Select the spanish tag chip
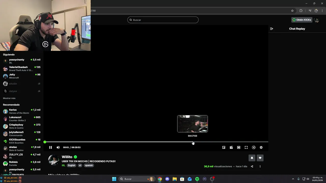326x183 pixels. (x=89, y=165)
